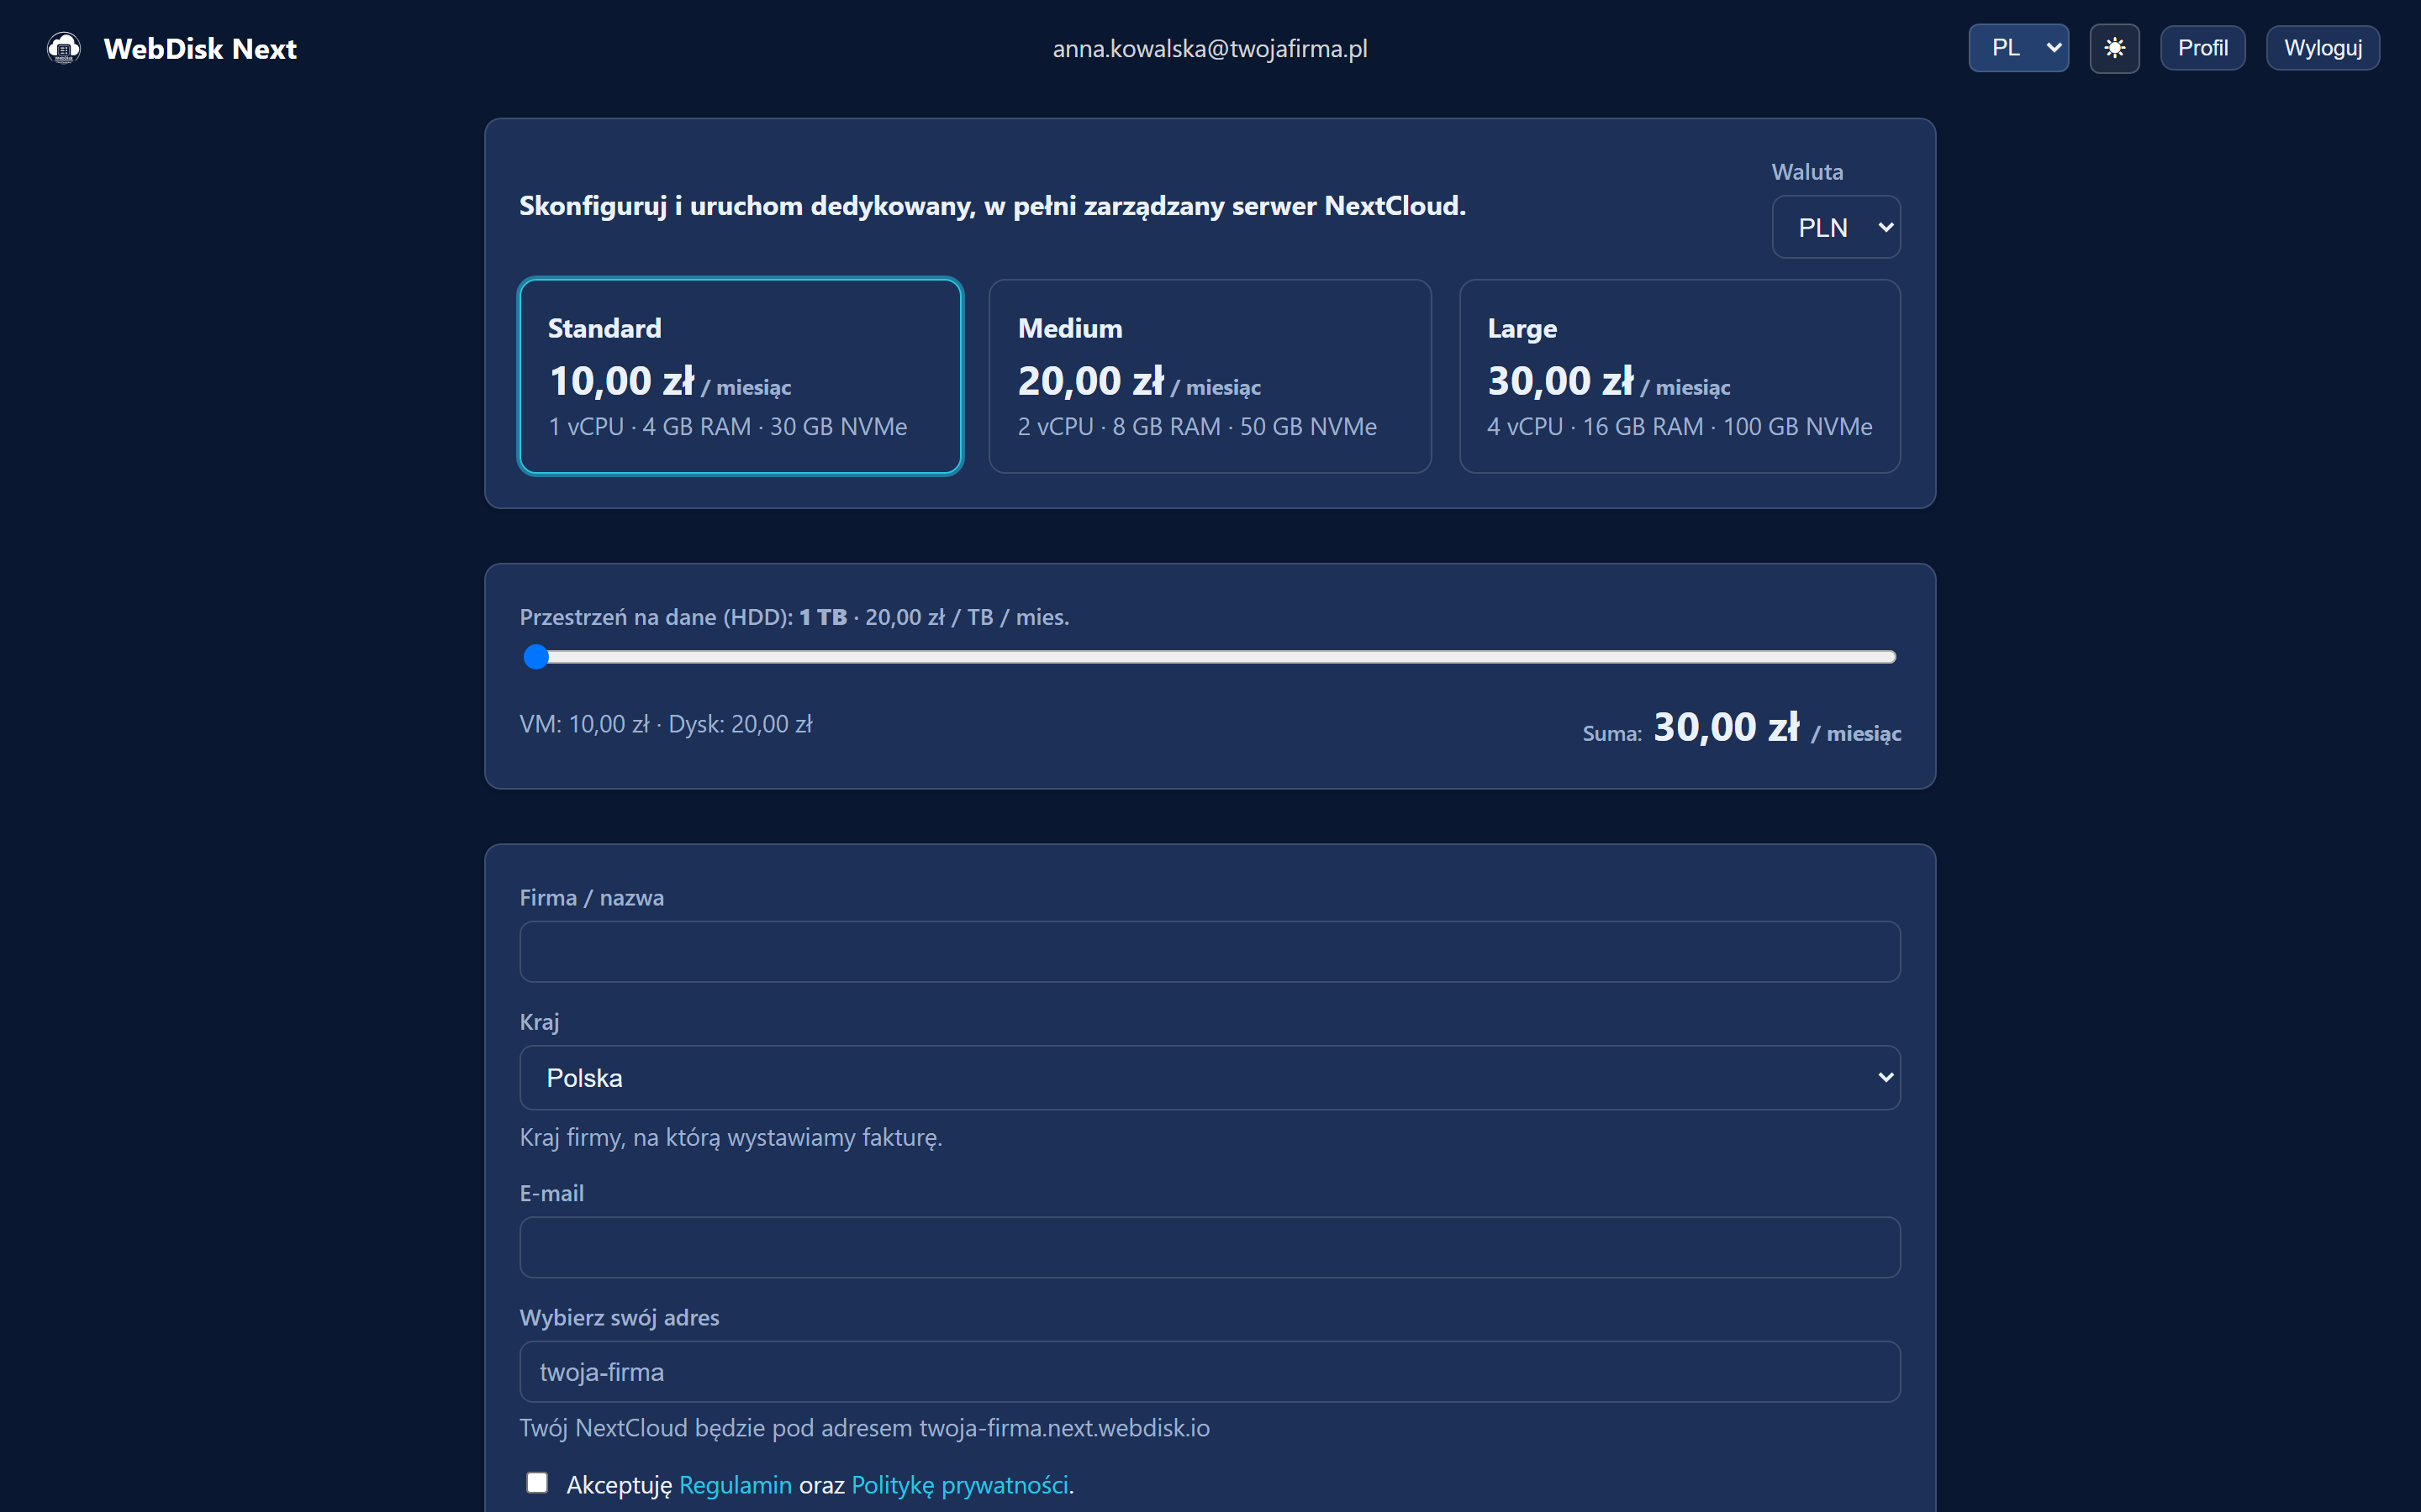Tick the Akceptuję Regulamin checkbox

537,1482
